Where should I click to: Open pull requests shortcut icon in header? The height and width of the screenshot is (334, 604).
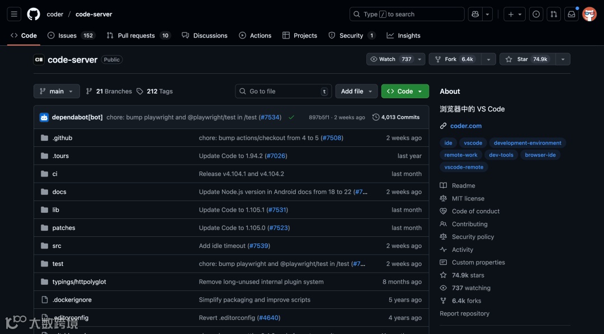554,14
